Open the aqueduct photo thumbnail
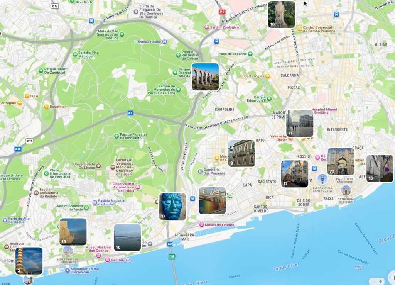 (205, 77)
